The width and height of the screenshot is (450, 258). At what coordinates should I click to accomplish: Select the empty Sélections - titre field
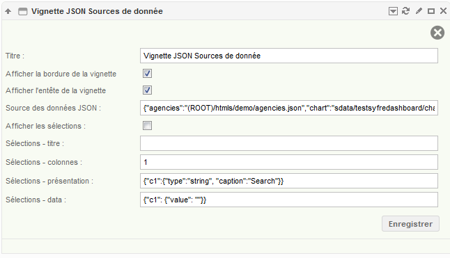pos(289,143)
